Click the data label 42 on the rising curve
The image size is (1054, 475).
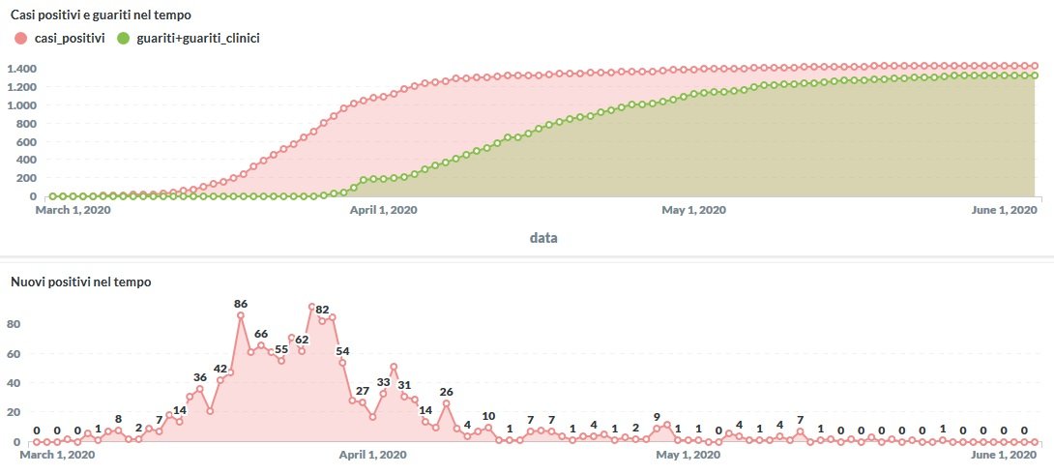[x=220, y=369]
